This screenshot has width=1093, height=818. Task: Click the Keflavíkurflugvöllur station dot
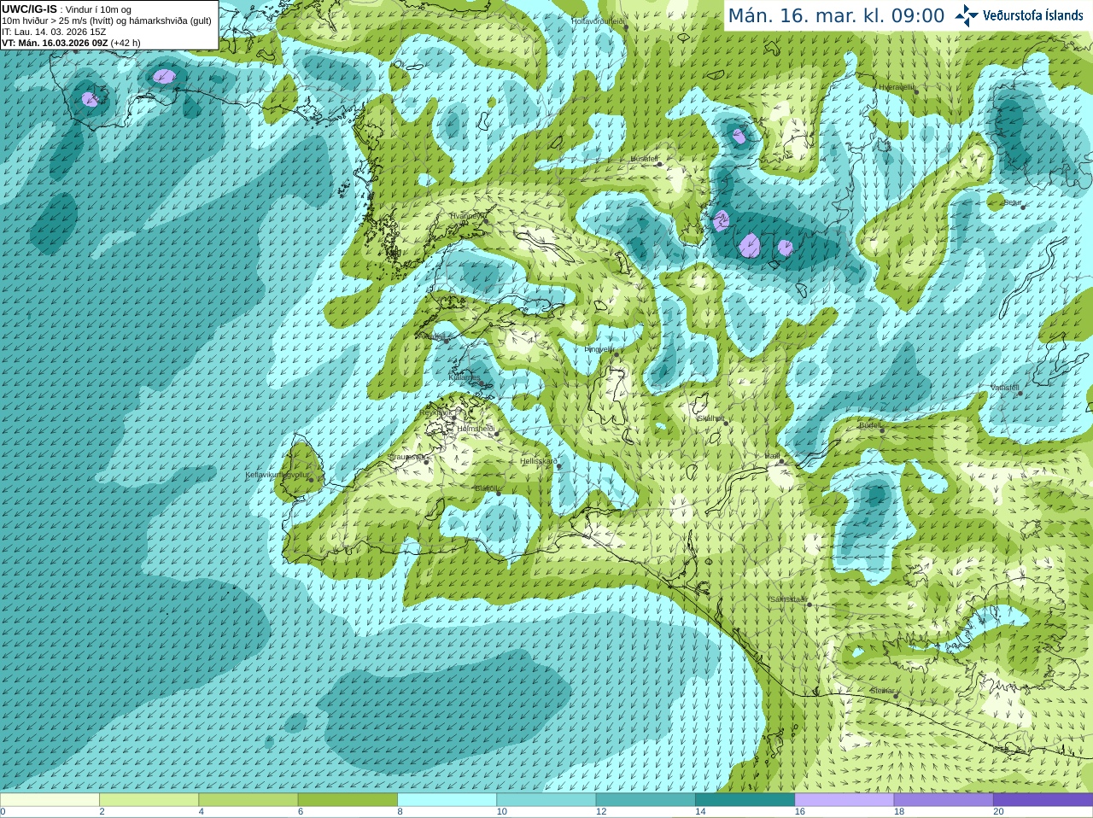(311, 480)
